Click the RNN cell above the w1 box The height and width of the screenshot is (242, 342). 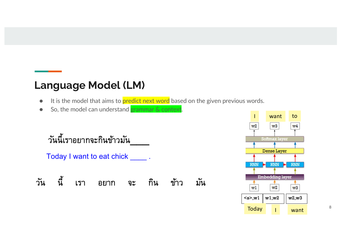(x=254, y=165)
